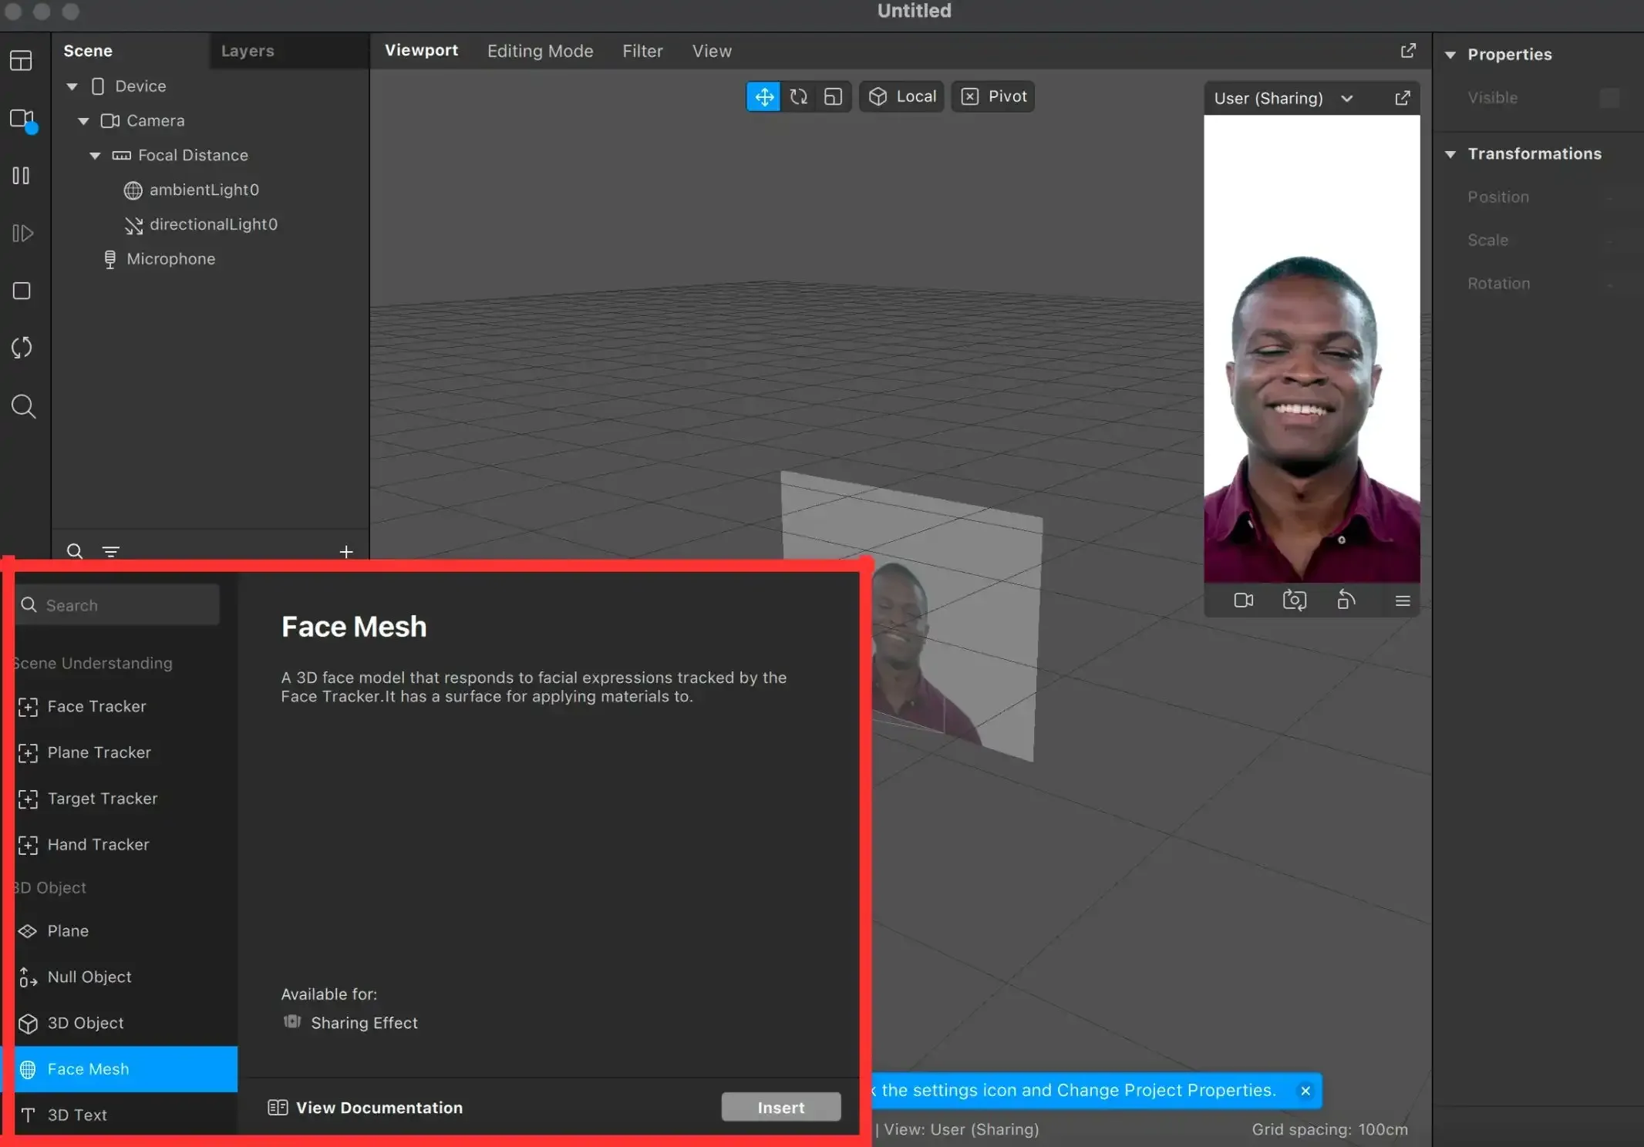Open the simulator hamburger menu
Viewport: 1644px width, 1147px height.
1403,600
